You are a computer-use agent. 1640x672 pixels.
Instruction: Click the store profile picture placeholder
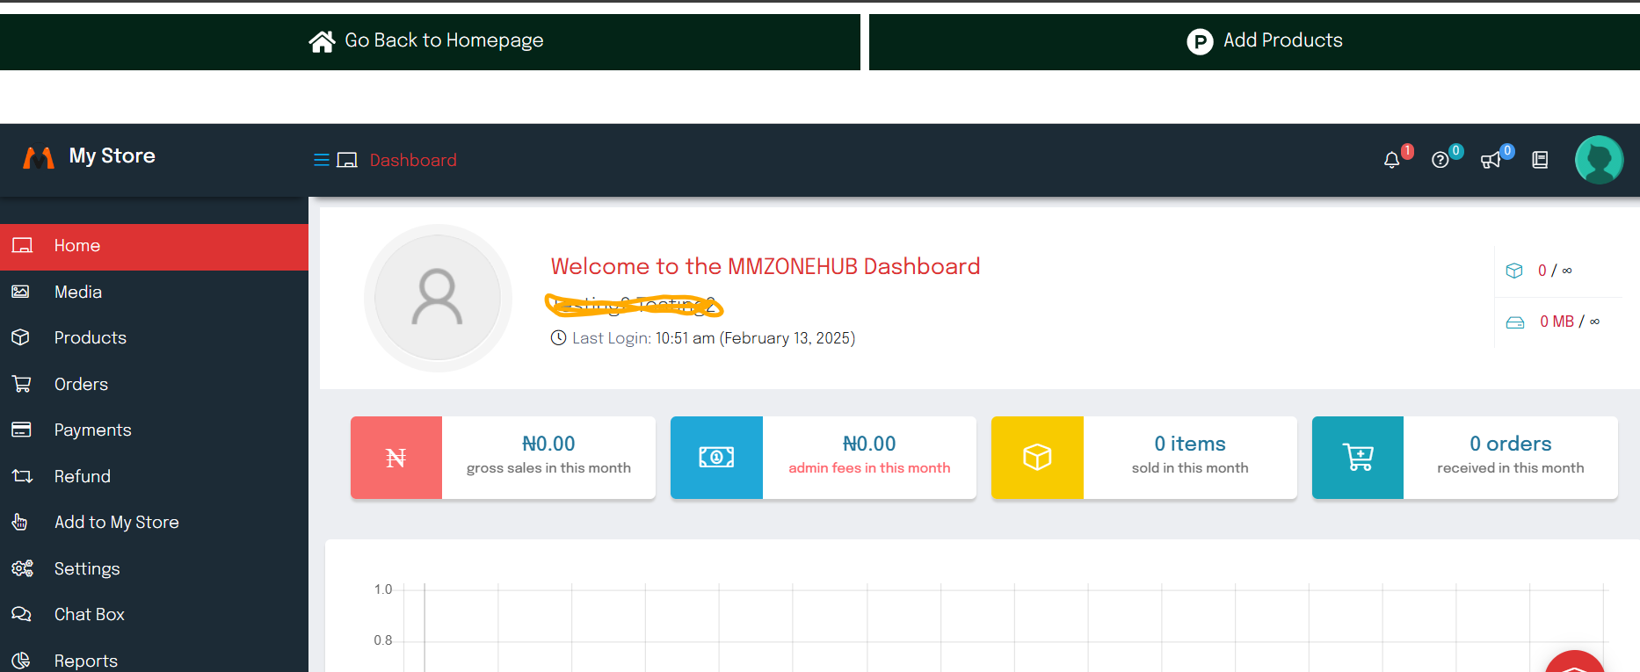coord(438,298)
